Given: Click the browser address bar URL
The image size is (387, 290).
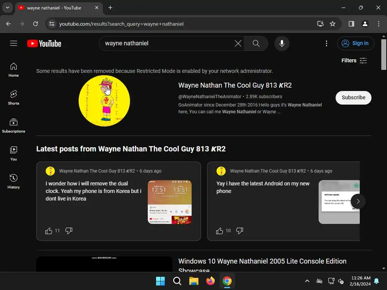Looking at the screenshot, I should [121, 24].
